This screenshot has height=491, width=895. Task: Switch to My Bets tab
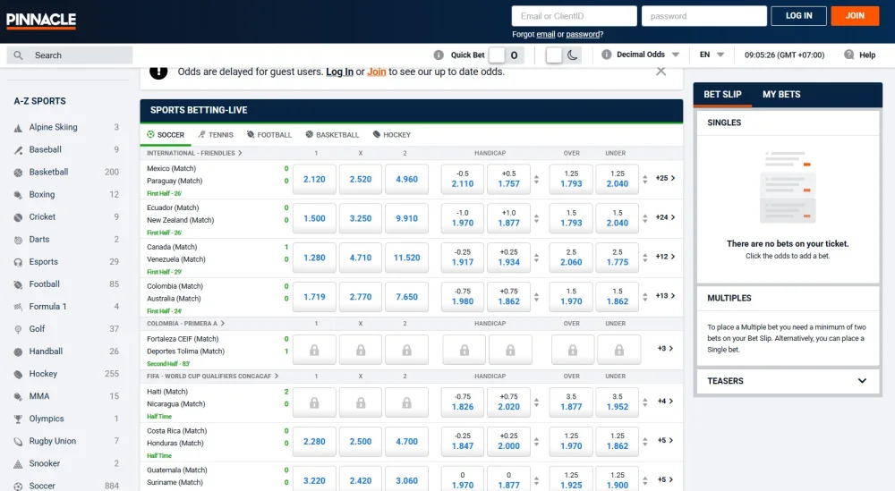(781, 94)
